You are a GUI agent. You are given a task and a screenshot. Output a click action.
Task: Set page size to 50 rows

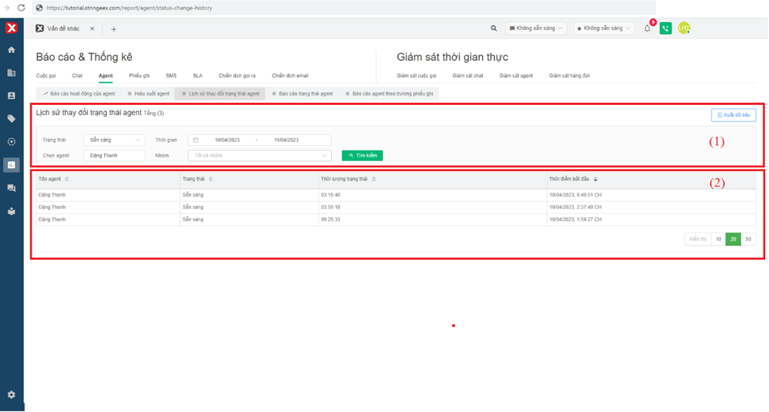(748, 239)
